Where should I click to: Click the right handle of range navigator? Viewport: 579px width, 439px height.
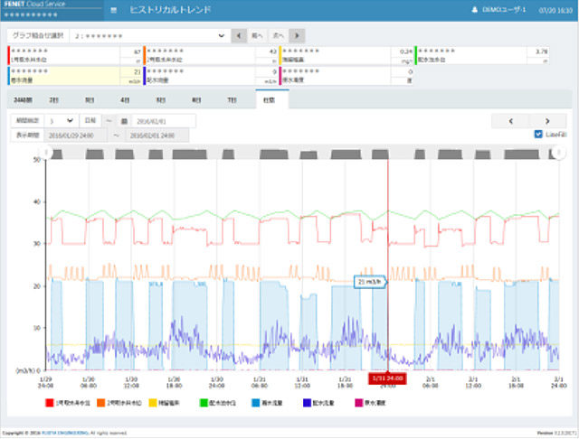(x=559, y=153)
